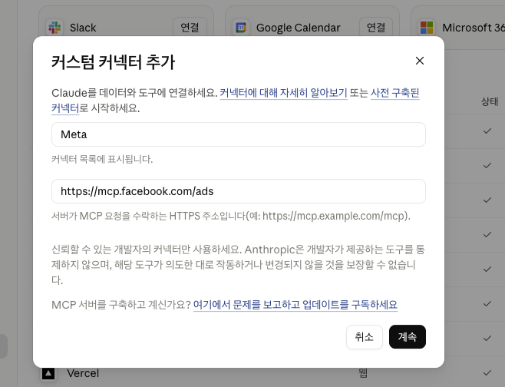Image resolution: width=505 pixels, height=387 pixels.
Task: Click the 취소 cancel button
Action: pyautogui.click(x=365, y=337)
